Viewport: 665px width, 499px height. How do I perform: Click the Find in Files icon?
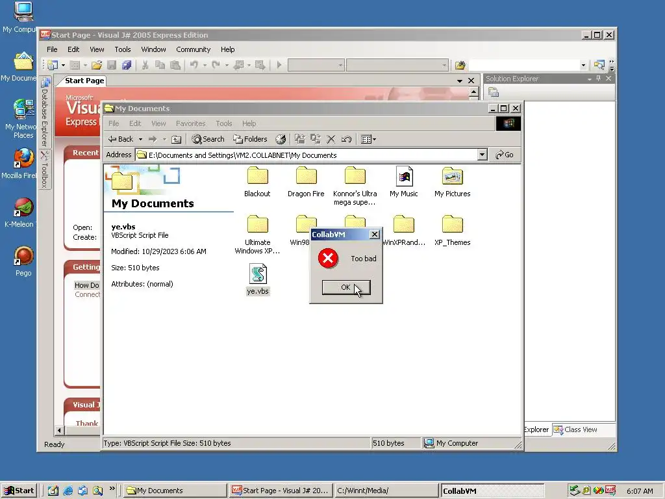coord(460,65)
